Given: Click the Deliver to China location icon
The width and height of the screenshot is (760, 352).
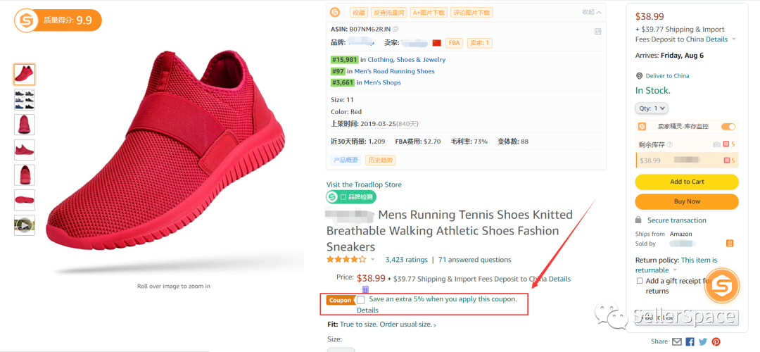Looking at the screenshot, I should pyautogui.click(x=639, y=76).
